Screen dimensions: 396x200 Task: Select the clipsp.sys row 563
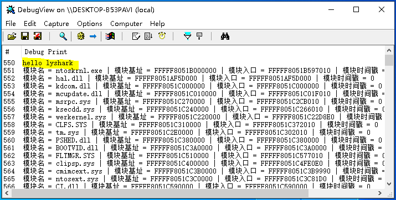pos(194,163)
